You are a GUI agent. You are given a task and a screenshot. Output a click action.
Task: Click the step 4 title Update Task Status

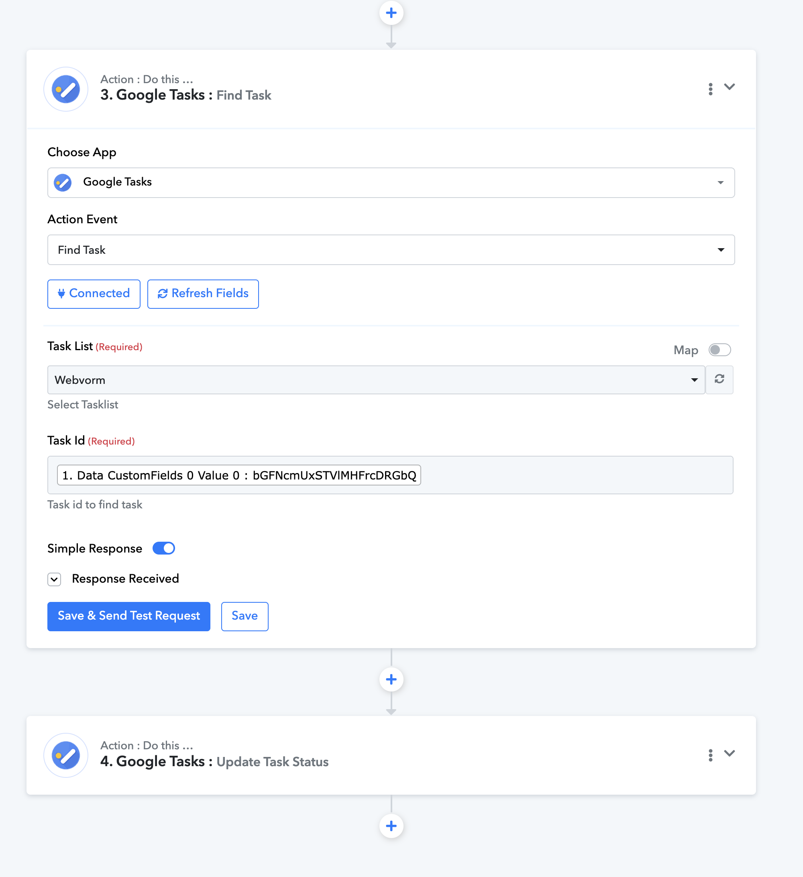(272, 762)
